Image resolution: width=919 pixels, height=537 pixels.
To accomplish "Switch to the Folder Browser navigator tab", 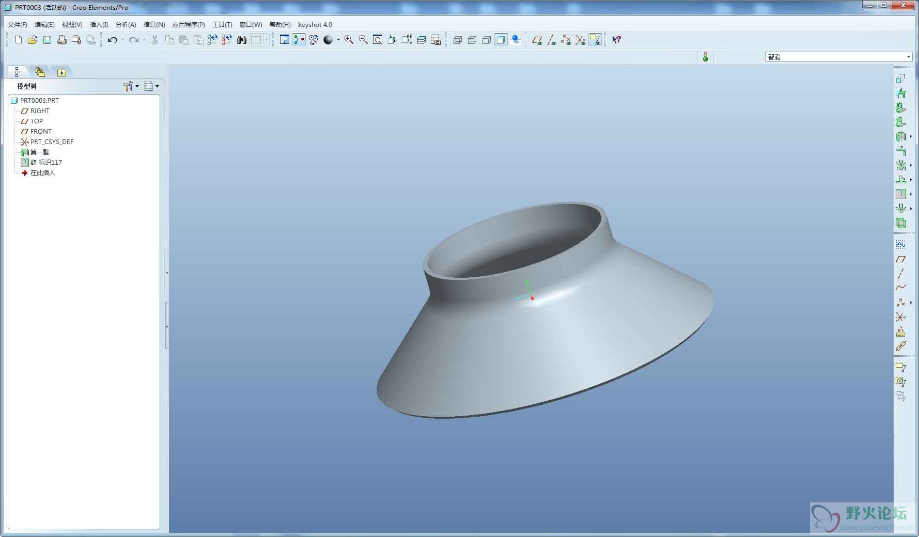I will pos(40,72).
